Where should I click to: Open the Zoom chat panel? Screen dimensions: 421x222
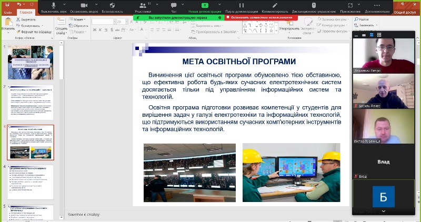point(174,7)
